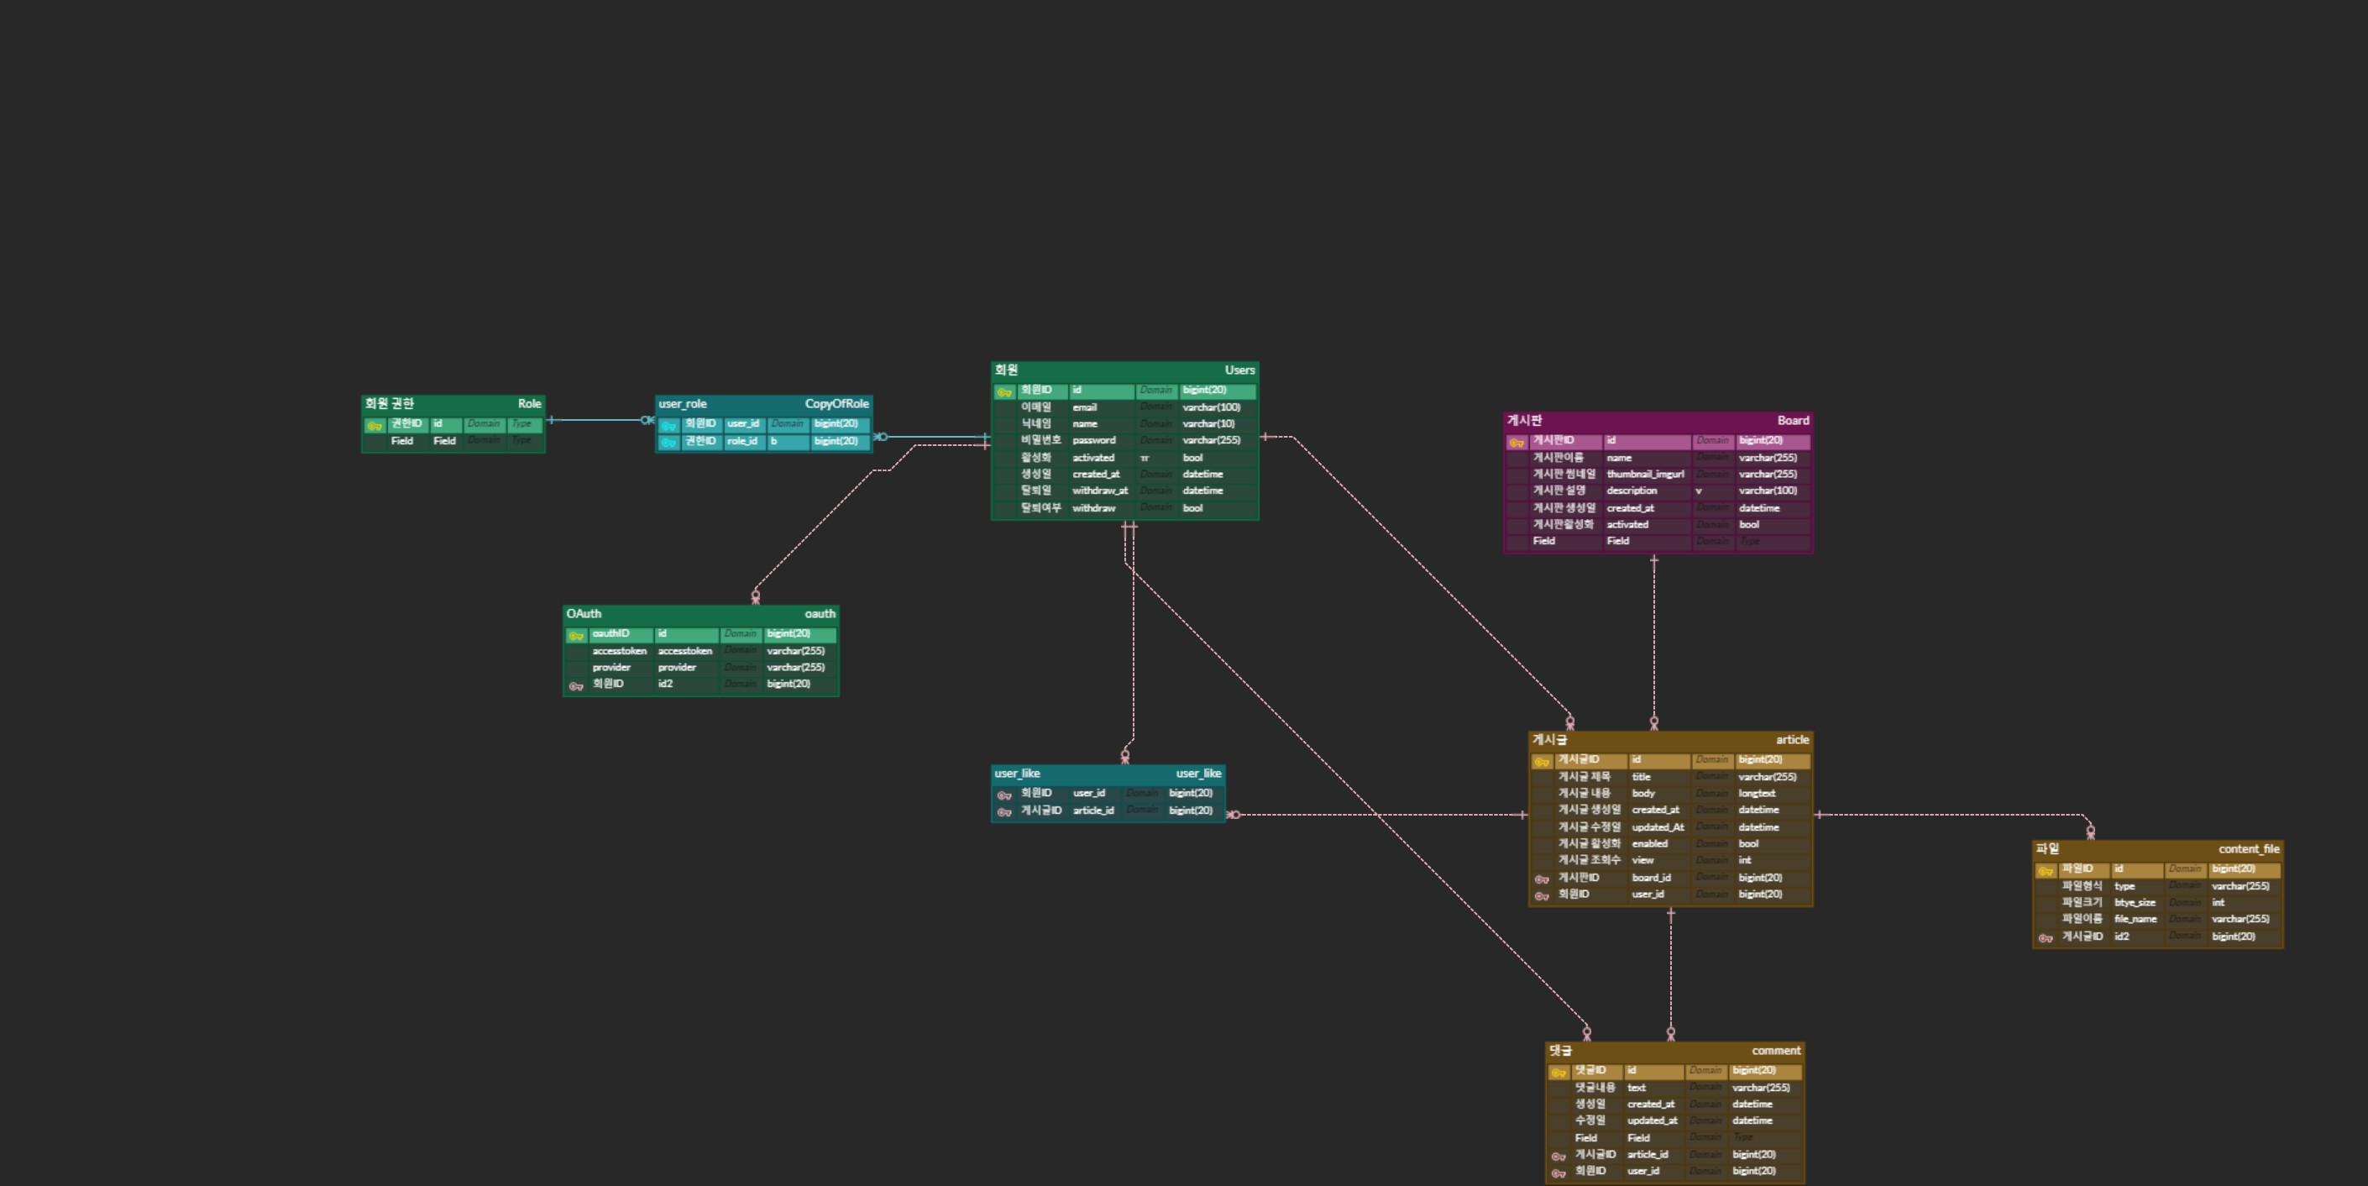Click the primary key icon in Board table
This screenshot has height=1186, width=2368.
click(x=1516, y=443)
